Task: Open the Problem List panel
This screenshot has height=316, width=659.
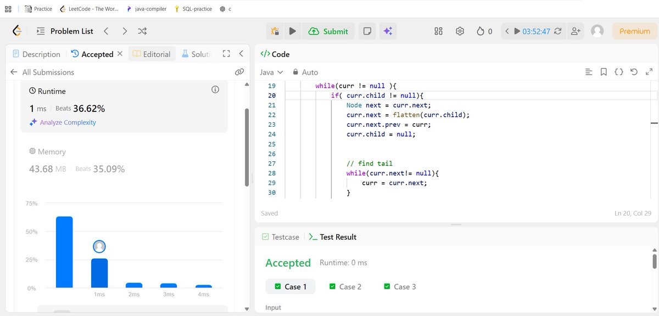Action: [65, 31]
